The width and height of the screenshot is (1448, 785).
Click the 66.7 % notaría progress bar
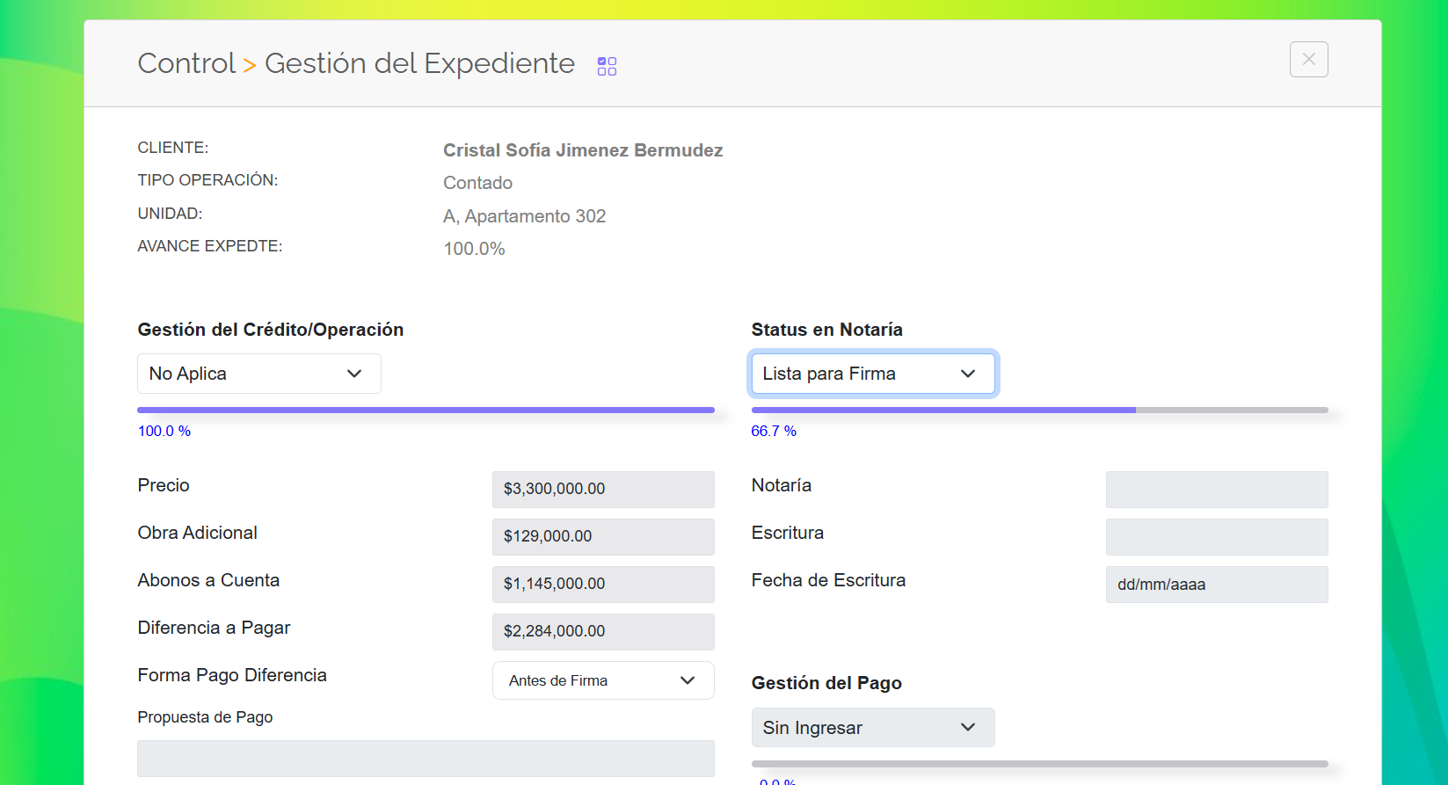coord(1039,410)
